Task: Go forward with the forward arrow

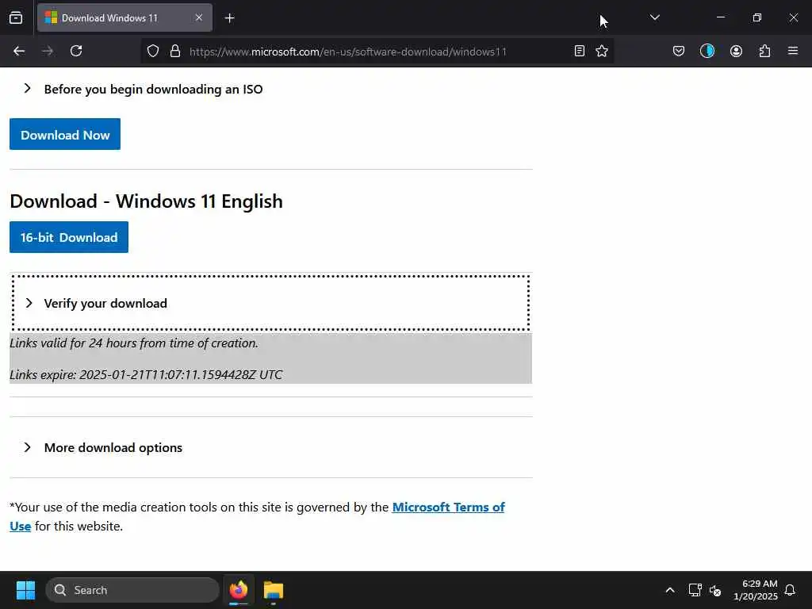Action: click(48, 51)
